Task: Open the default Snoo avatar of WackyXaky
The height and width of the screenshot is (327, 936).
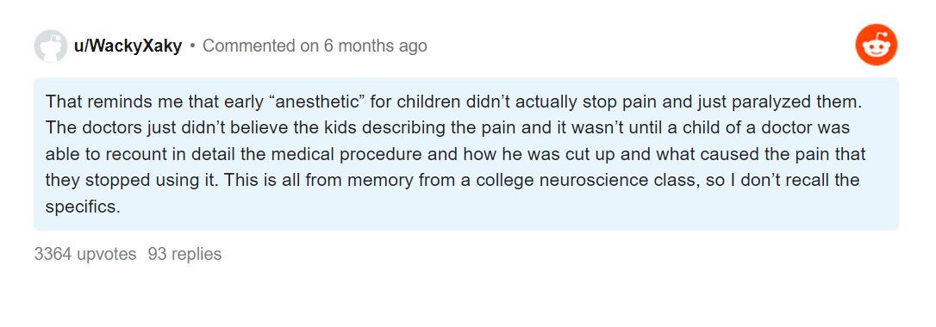Action: (x=51, y=46)
